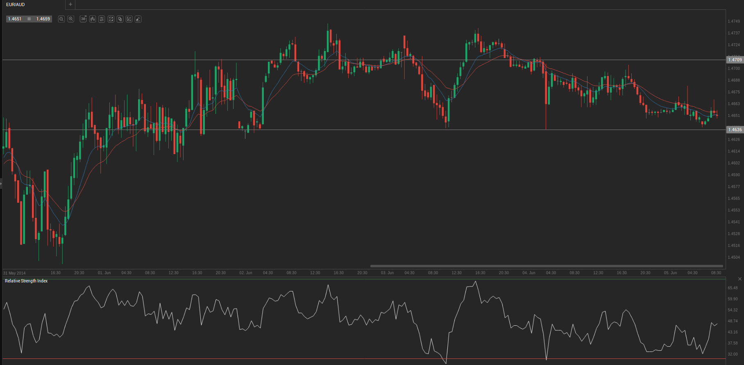
Task: Click the 1.4651 sell price button
Action: tap(15, 19)
